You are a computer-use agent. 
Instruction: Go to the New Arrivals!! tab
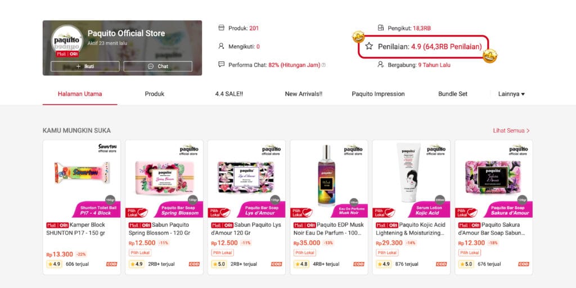303,94
